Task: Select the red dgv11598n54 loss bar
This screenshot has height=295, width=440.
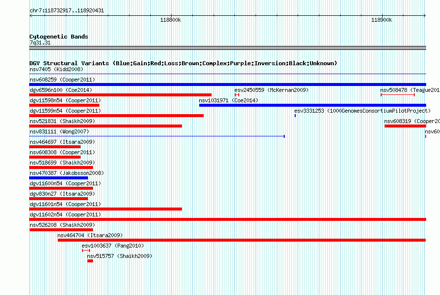Action: pos(64,105)
